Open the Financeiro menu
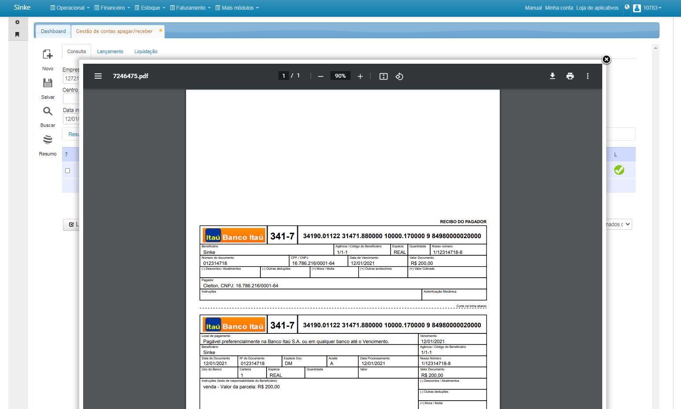 112,8
